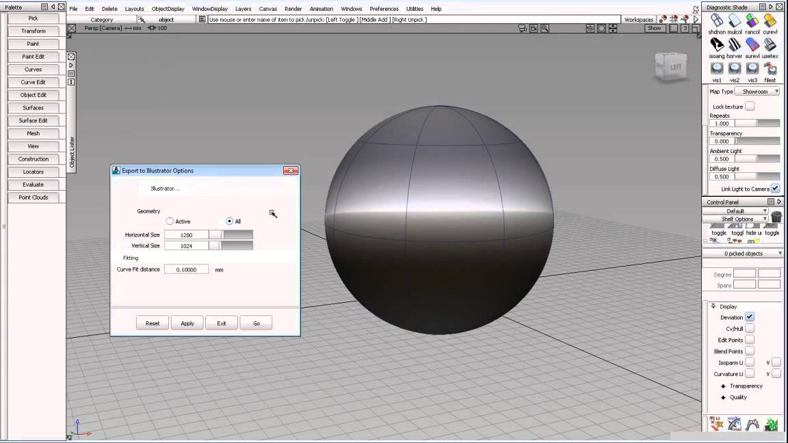Screen dimensions: 788x443
Task: Click the rounded-square view icon in viewport bar
Action: [601, 29]
